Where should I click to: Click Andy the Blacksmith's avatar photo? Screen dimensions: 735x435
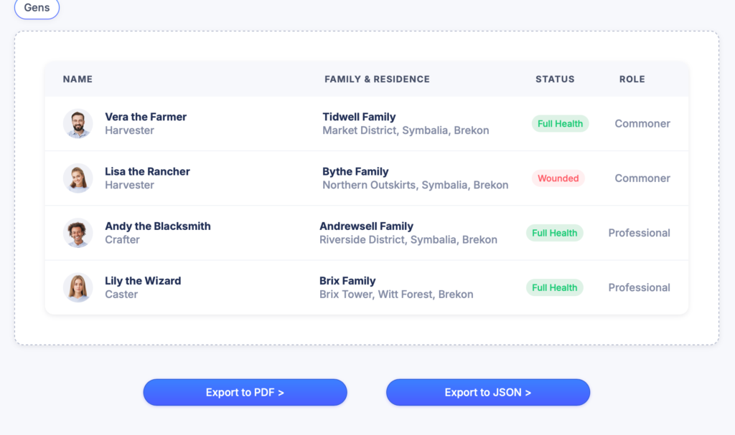(x=78, y=233)
